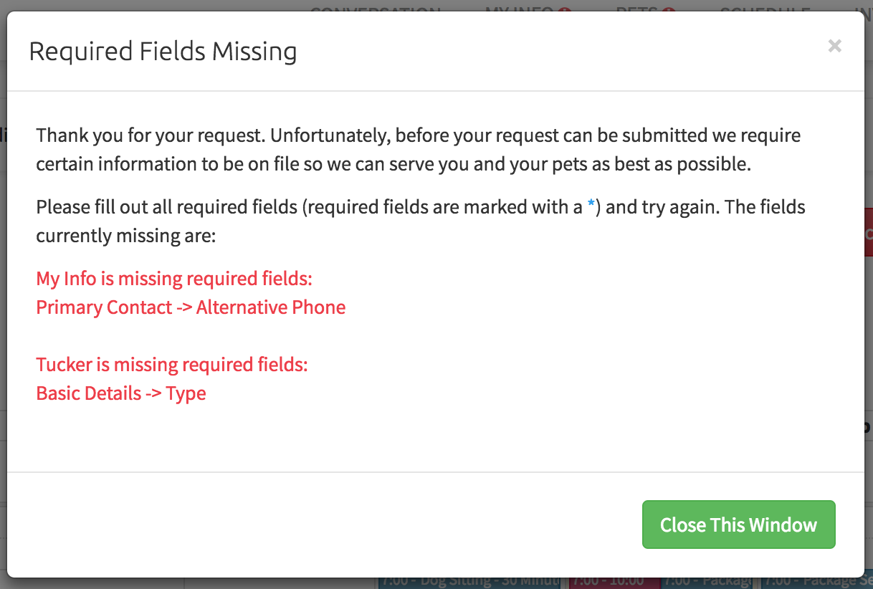Click the Thank you for your request paragraph
The image size is (873, 589).
tap(419, 149)
